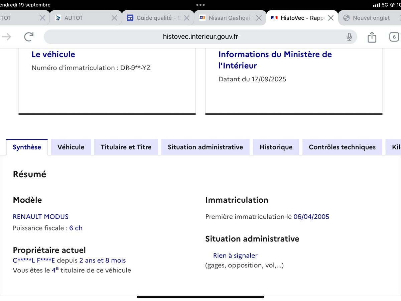The width and height of the screenshot is (401, 301).
Task: Open the Situation administrative tab
Action: (205, 147)
